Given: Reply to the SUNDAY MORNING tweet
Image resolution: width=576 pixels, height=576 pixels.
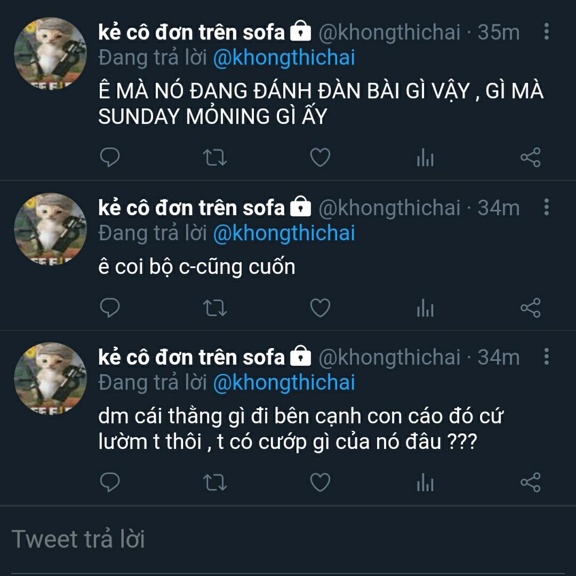Looking at the screenshot, I should [110, 157].
